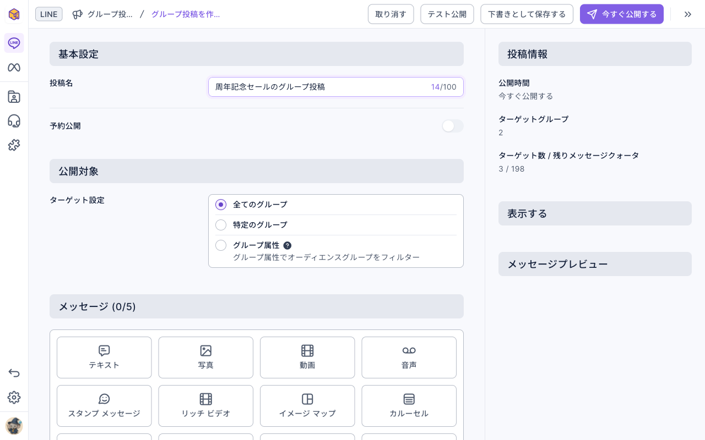Open the contacts folder sidebar icon
Screen dimensions: 705x440
click(x=14, y=97)
